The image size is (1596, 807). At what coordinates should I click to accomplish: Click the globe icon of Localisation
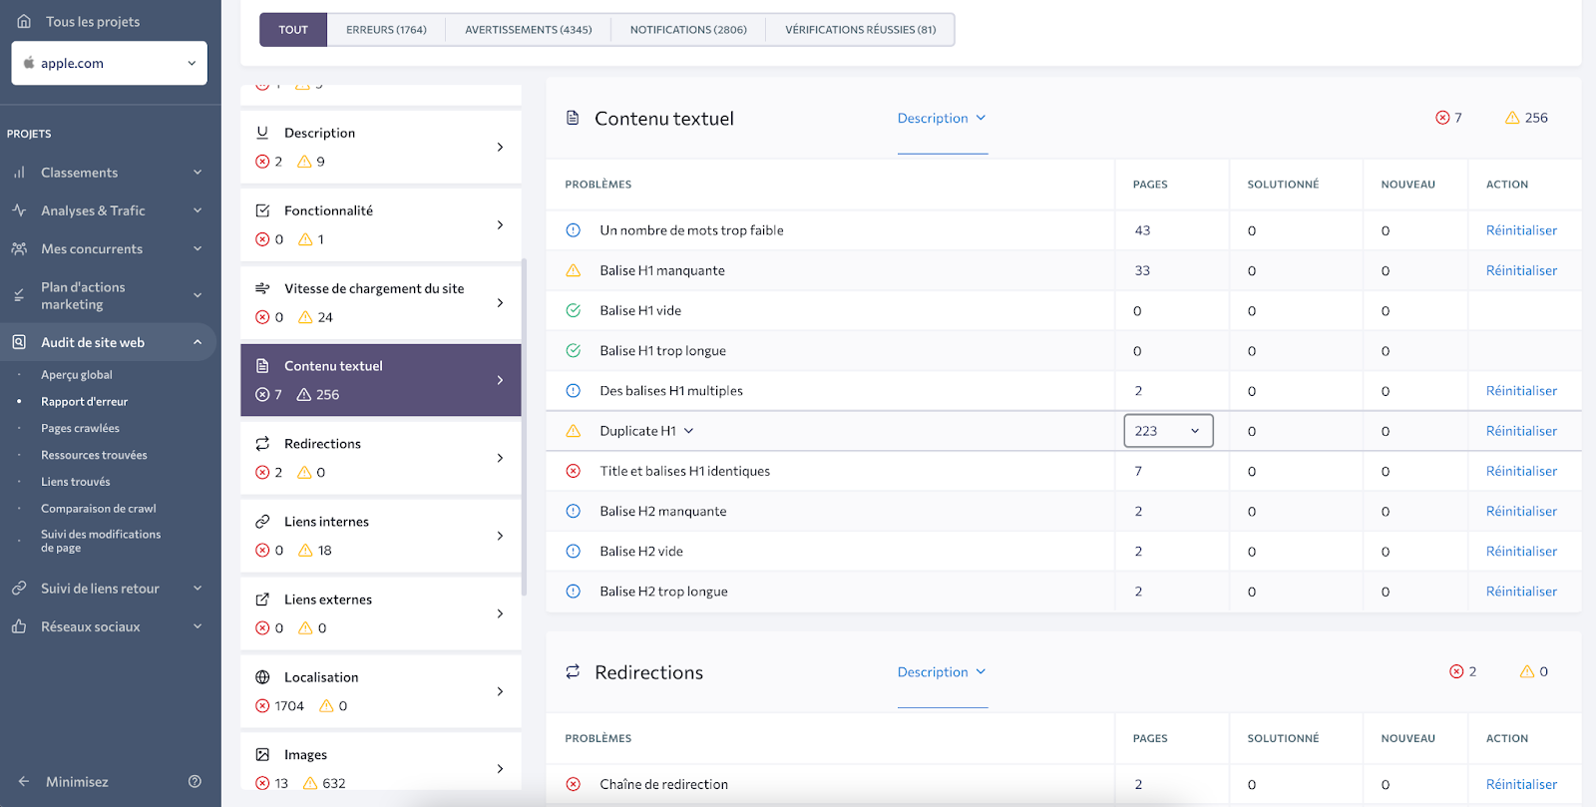point(262,677)
